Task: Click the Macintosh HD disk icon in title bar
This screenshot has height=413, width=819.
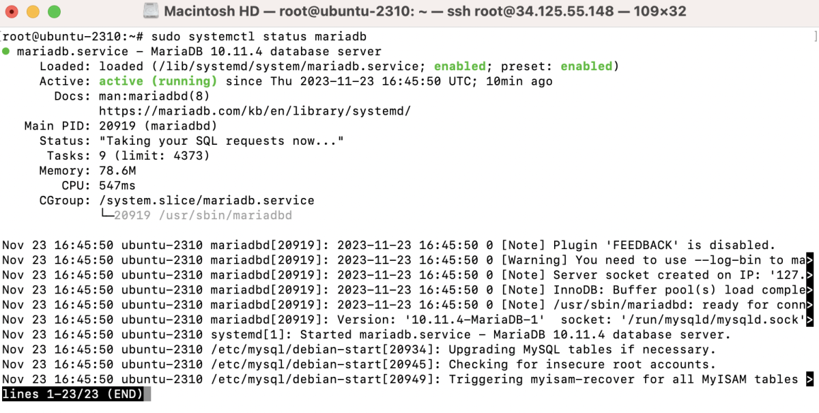Action: coord(150,12)
